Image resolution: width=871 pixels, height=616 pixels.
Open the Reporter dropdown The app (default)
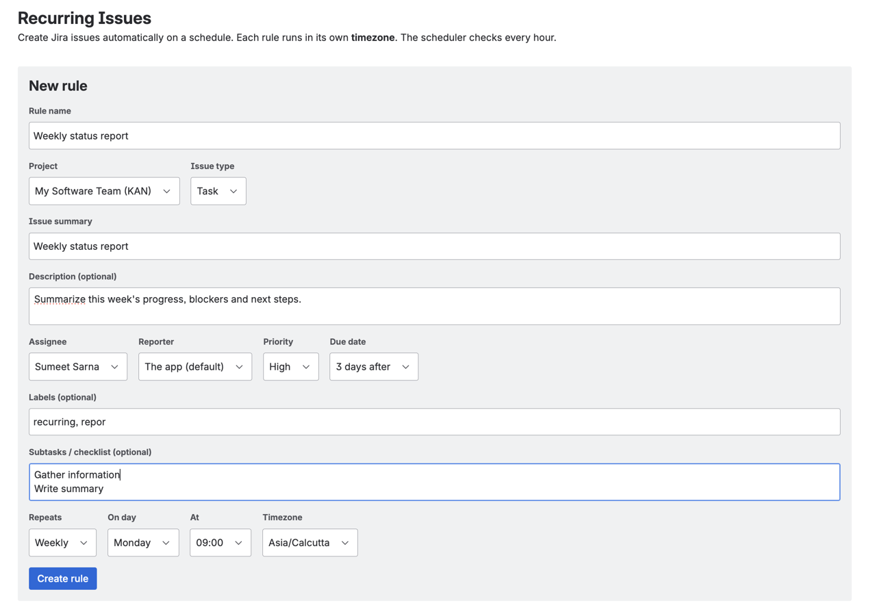pyautogui.click(x=195, y=367)
